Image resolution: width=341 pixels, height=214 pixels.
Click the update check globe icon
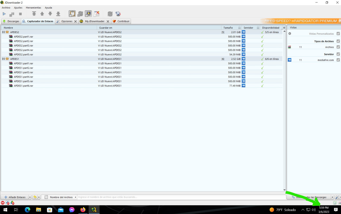point(118,14)
